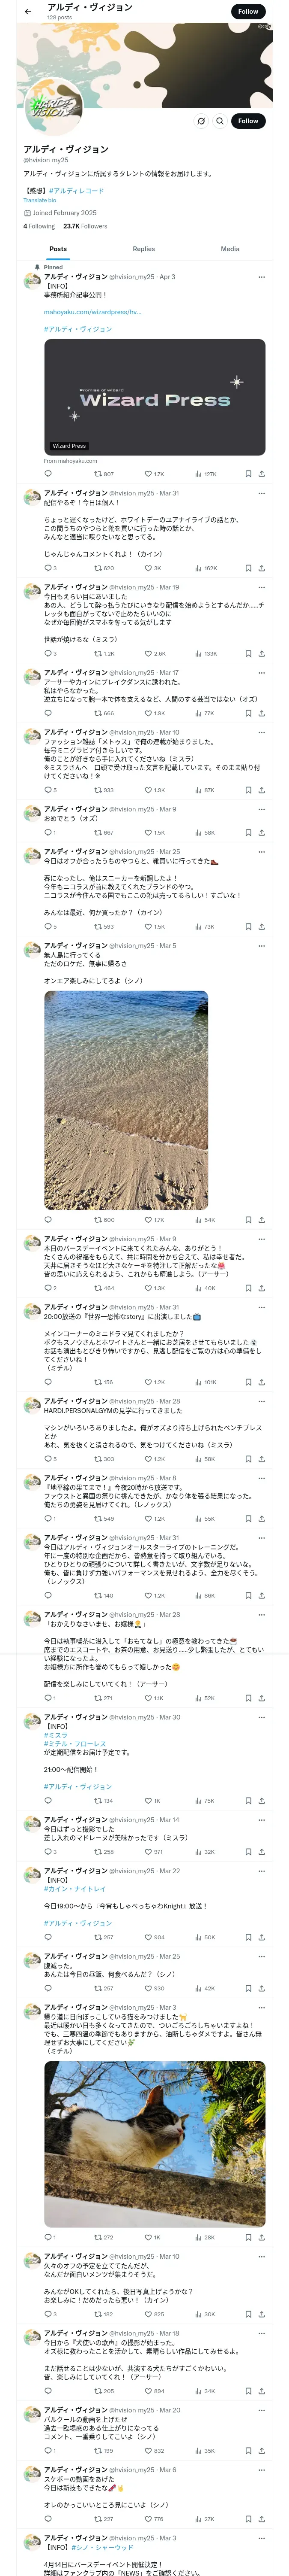This screenshot has height=2576, width=289.
Task: Open the mahoyaku.com/wizardpress link
Action: [92, 312]
